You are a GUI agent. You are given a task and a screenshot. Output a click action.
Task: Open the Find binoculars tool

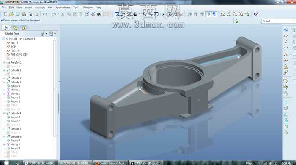pyautogui.click(x=99, y=14)
